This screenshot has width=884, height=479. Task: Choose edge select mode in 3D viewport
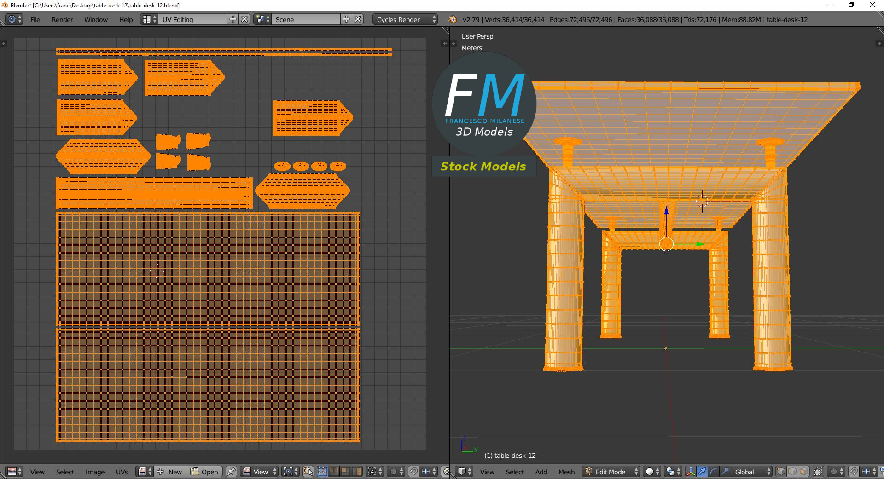tap(792, 472)
